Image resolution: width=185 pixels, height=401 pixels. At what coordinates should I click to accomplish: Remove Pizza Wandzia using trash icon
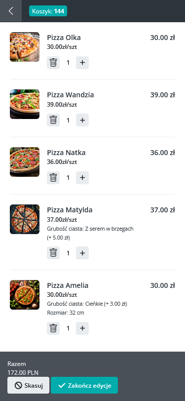point(53,120)
